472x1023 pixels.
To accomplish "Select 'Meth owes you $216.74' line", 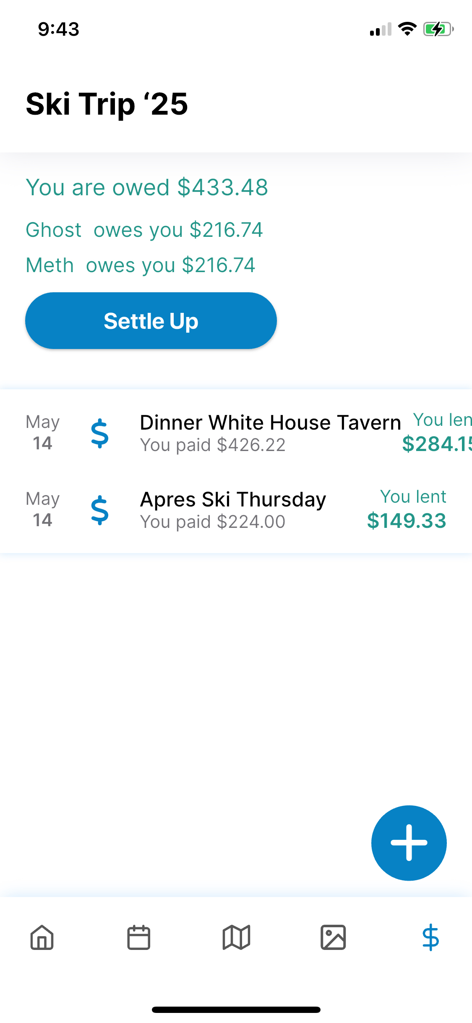I will 141,265.
